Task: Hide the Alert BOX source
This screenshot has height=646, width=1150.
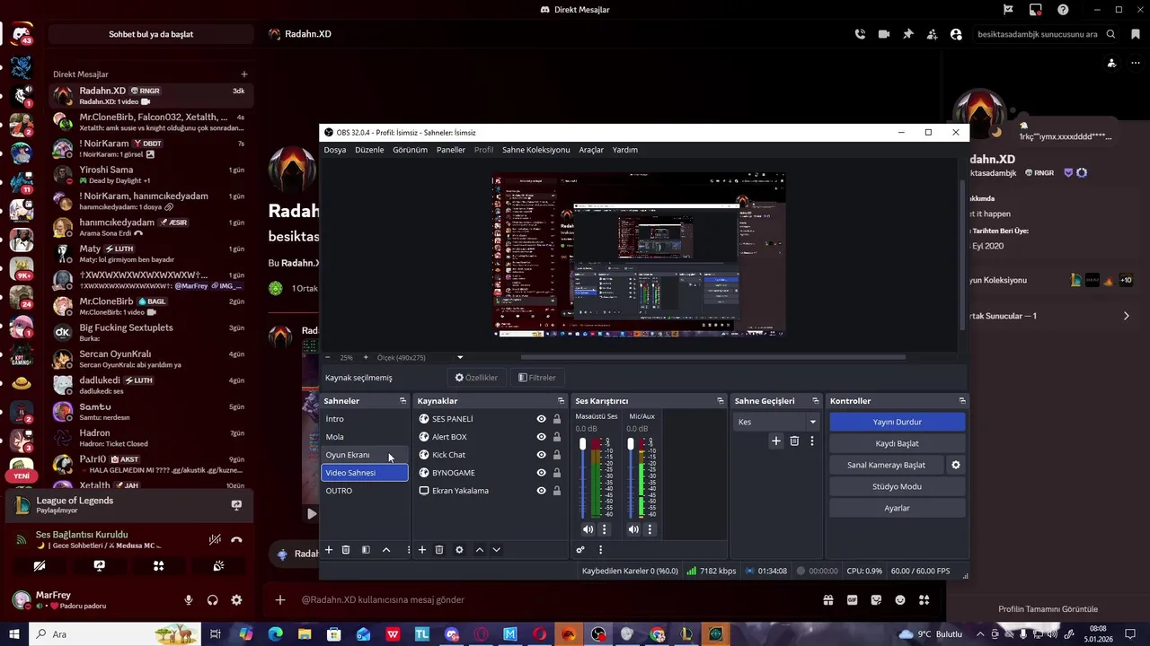Action: tap(541, 437)
